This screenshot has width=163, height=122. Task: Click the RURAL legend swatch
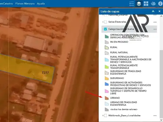[x=107, y=47]
